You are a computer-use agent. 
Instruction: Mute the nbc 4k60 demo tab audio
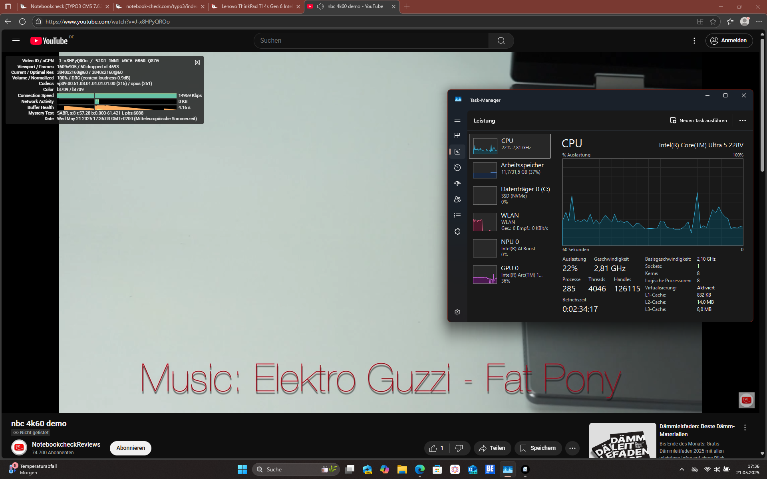[320, 6]
